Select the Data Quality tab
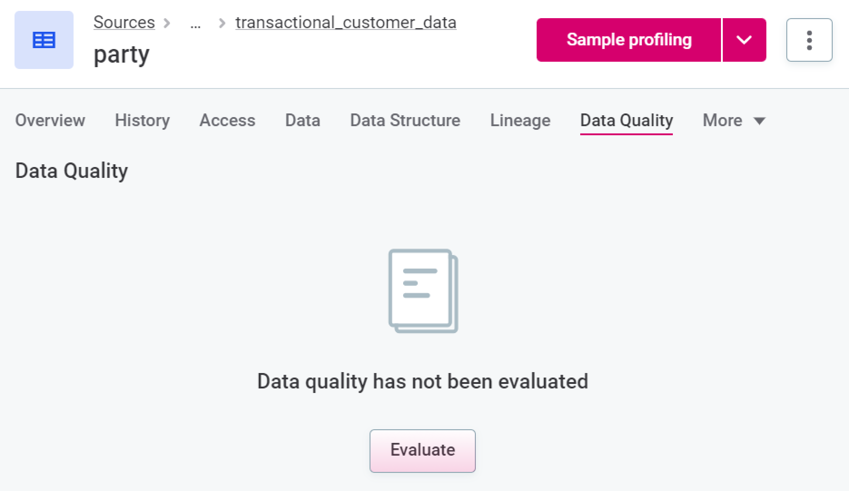849x491 pixels. click(x=626, y=120)
